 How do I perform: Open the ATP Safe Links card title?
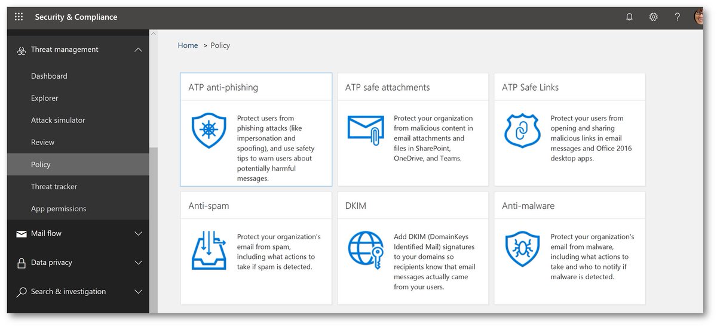coord(531,87)
